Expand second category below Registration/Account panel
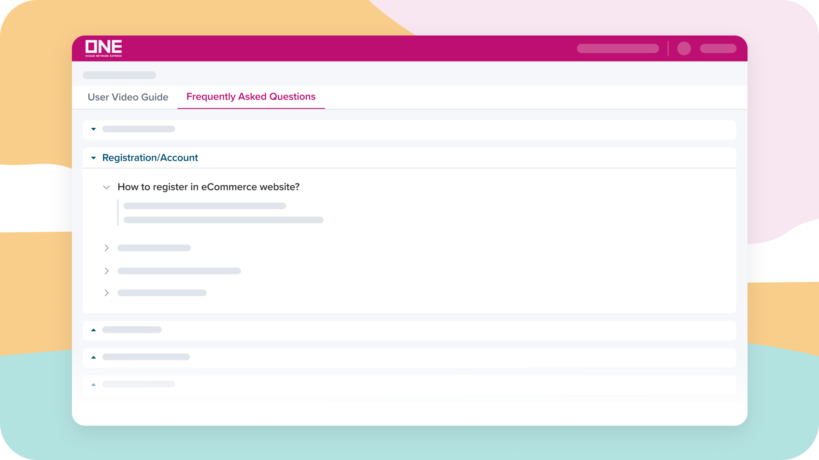 tap(93, 357)
